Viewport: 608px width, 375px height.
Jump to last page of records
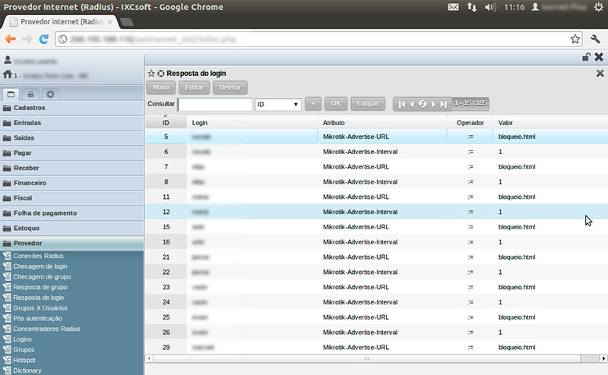[x=444, y=104]
